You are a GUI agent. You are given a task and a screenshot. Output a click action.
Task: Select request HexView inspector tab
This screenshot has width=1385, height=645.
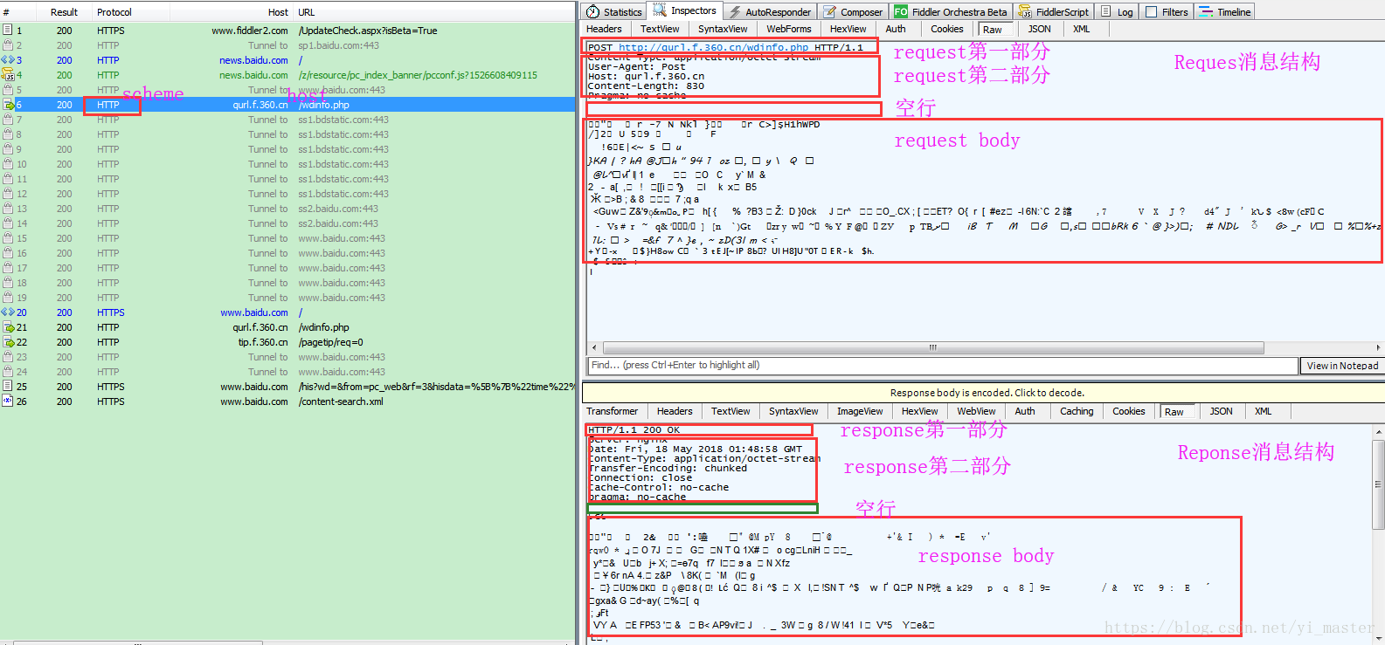[x=848, y=29]
